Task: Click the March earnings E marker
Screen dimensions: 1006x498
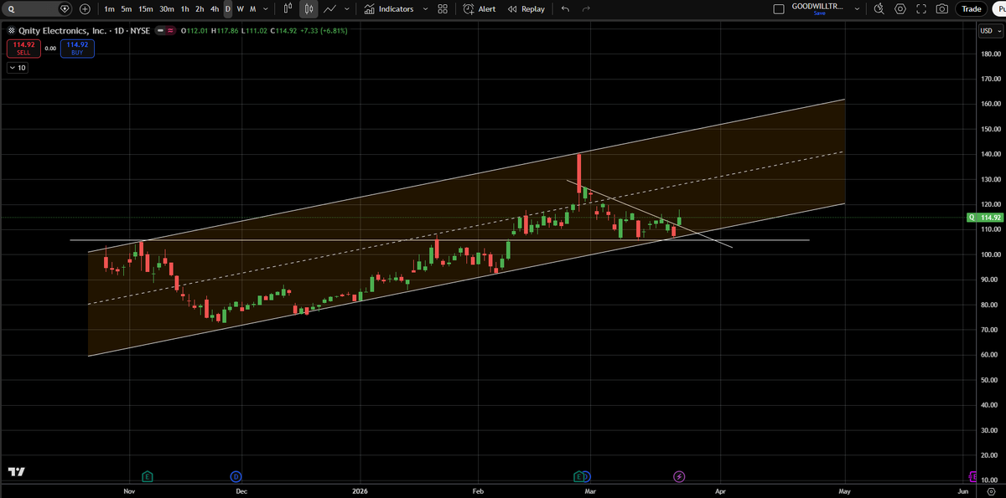Action: 578,476
